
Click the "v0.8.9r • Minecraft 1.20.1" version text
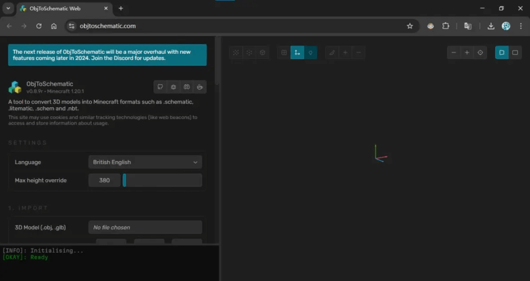[x=55, y=91]
